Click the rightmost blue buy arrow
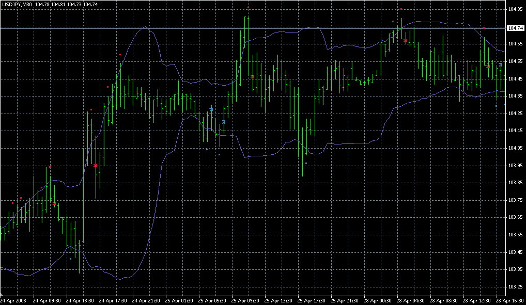Image resolution: width=526 pixels, height=306 pixels. point(501,65)
